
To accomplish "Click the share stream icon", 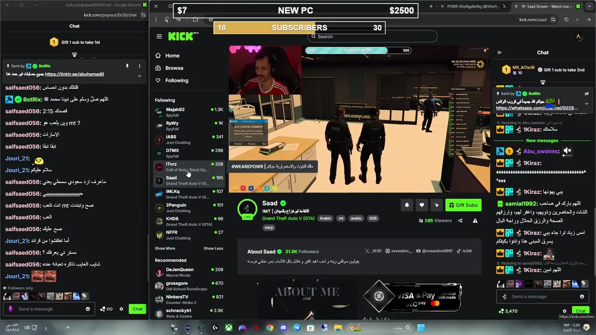I will tap(461, 221).
